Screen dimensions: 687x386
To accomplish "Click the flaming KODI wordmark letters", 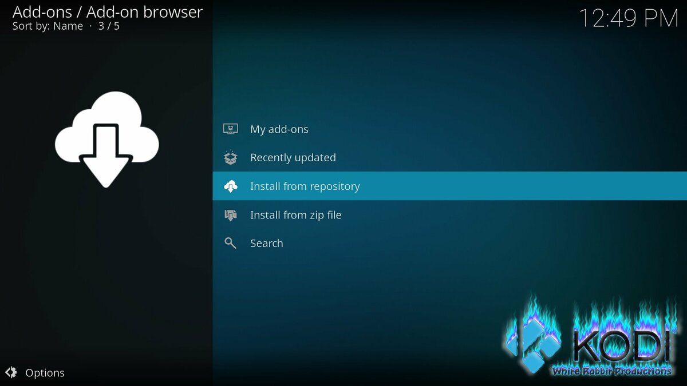I will 621,343.
